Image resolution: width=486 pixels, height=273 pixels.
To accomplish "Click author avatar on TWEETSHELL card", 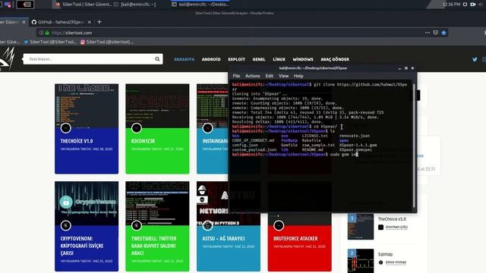I will click(137, 226).
